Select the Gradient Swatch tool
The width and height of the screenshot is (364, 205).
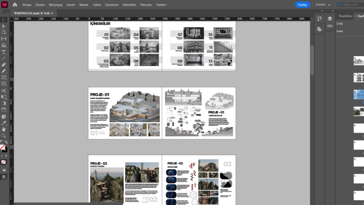4,104
